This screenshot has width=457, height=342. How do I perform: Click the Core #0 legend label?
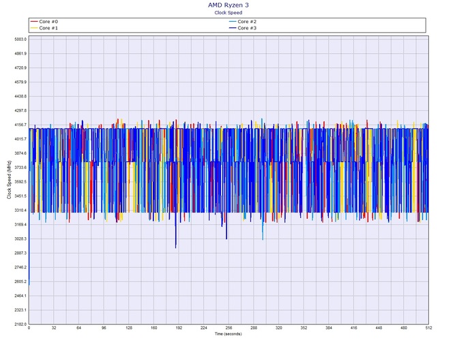(48, 22)
